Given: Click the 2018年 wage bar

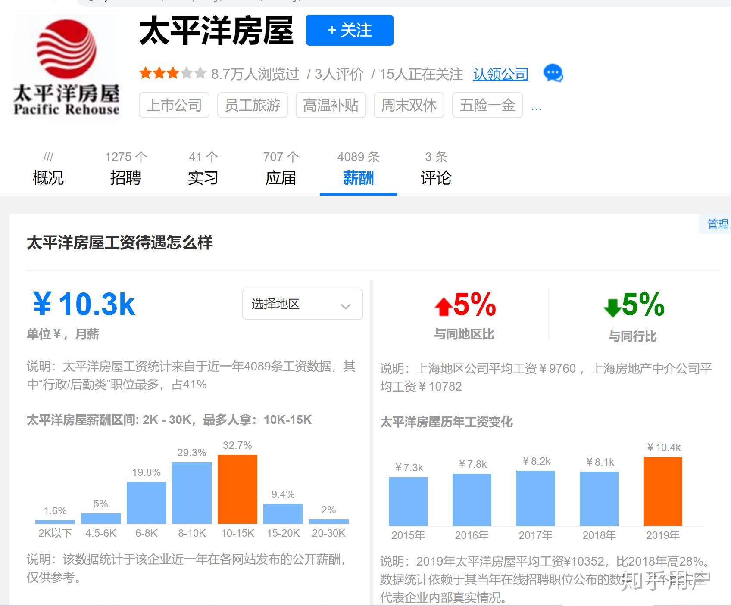Looking at the screenshot, I should point(599,499).
